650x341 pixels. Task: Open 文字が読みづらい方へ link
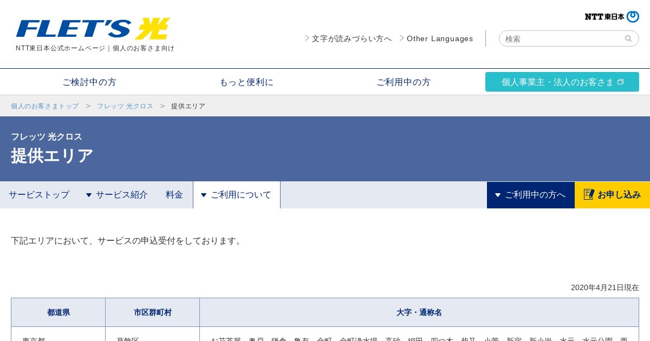348,38
